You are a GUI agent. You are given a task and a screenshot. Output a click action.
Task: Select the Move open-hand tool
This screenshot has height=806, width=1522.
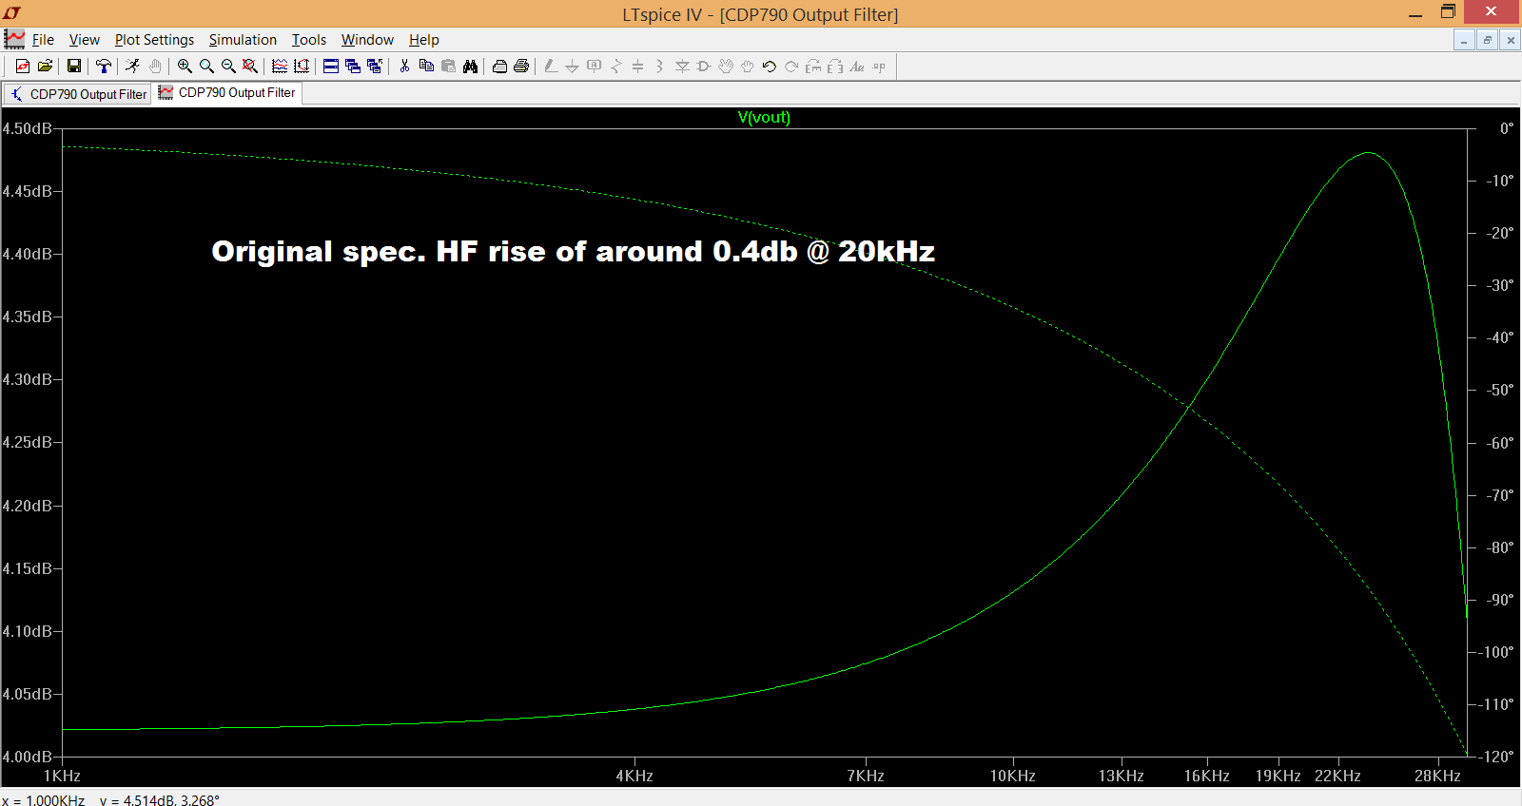click(726, 66)
